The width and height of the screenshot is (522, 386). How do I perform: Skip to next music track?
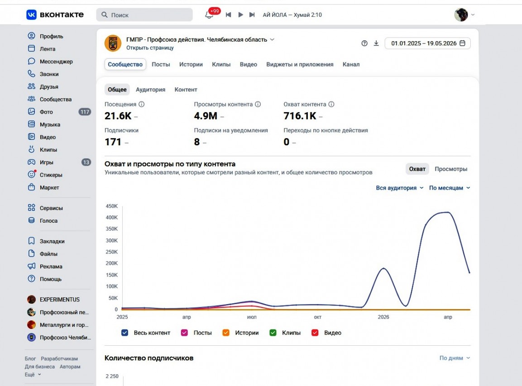click(x=252, y=14)
